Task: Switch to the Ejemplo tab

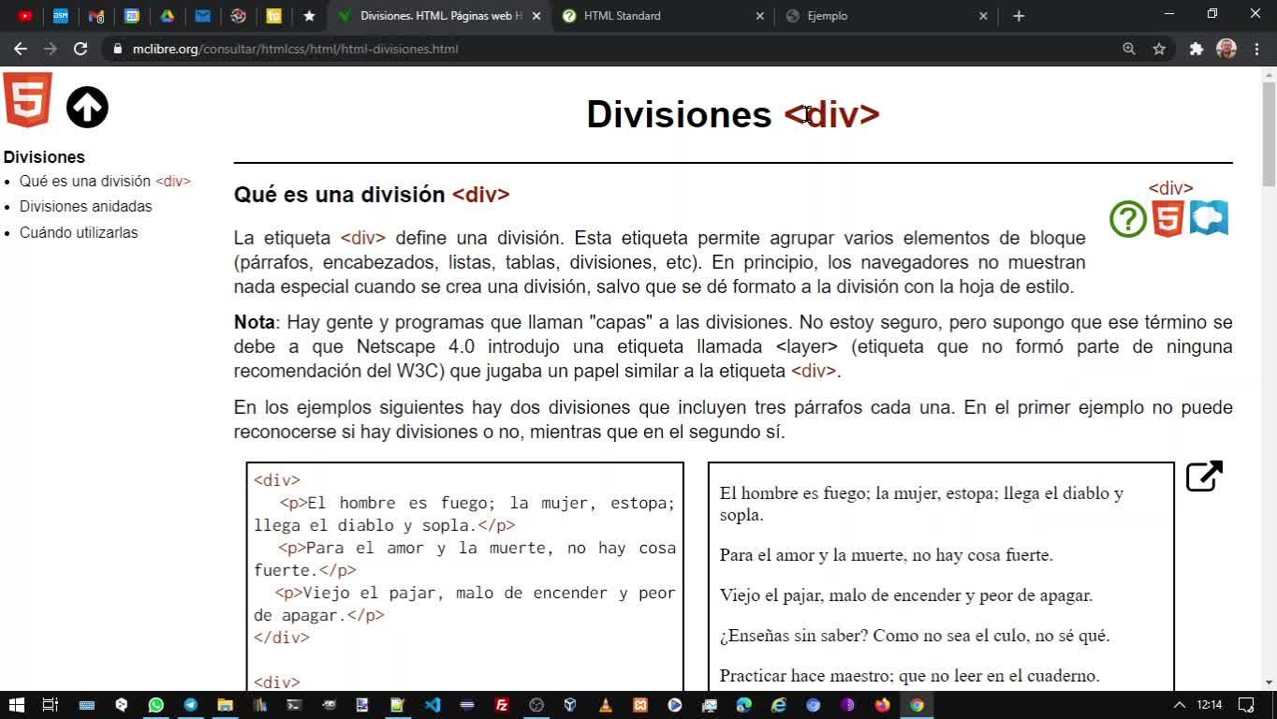Action: pyautogui.click(x=885, y=16)
